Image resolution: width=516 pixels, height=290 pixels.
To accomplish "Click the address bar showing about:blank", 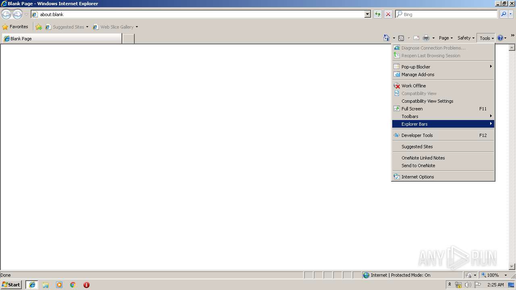I will click(x=198, y=14).
